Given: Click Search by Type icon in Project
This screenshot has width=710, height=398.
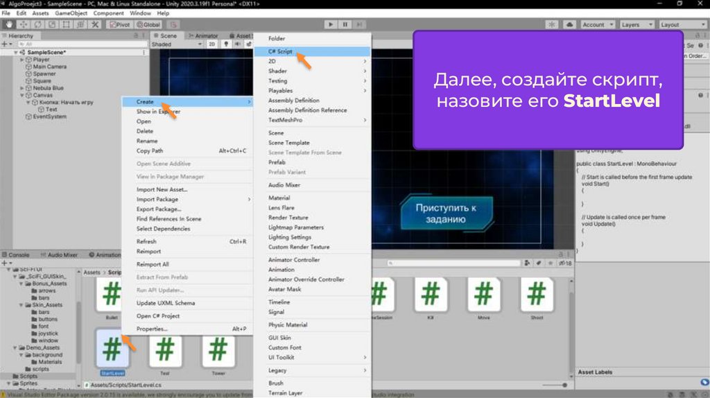Looking at the screenshot, I should [527, 263].
